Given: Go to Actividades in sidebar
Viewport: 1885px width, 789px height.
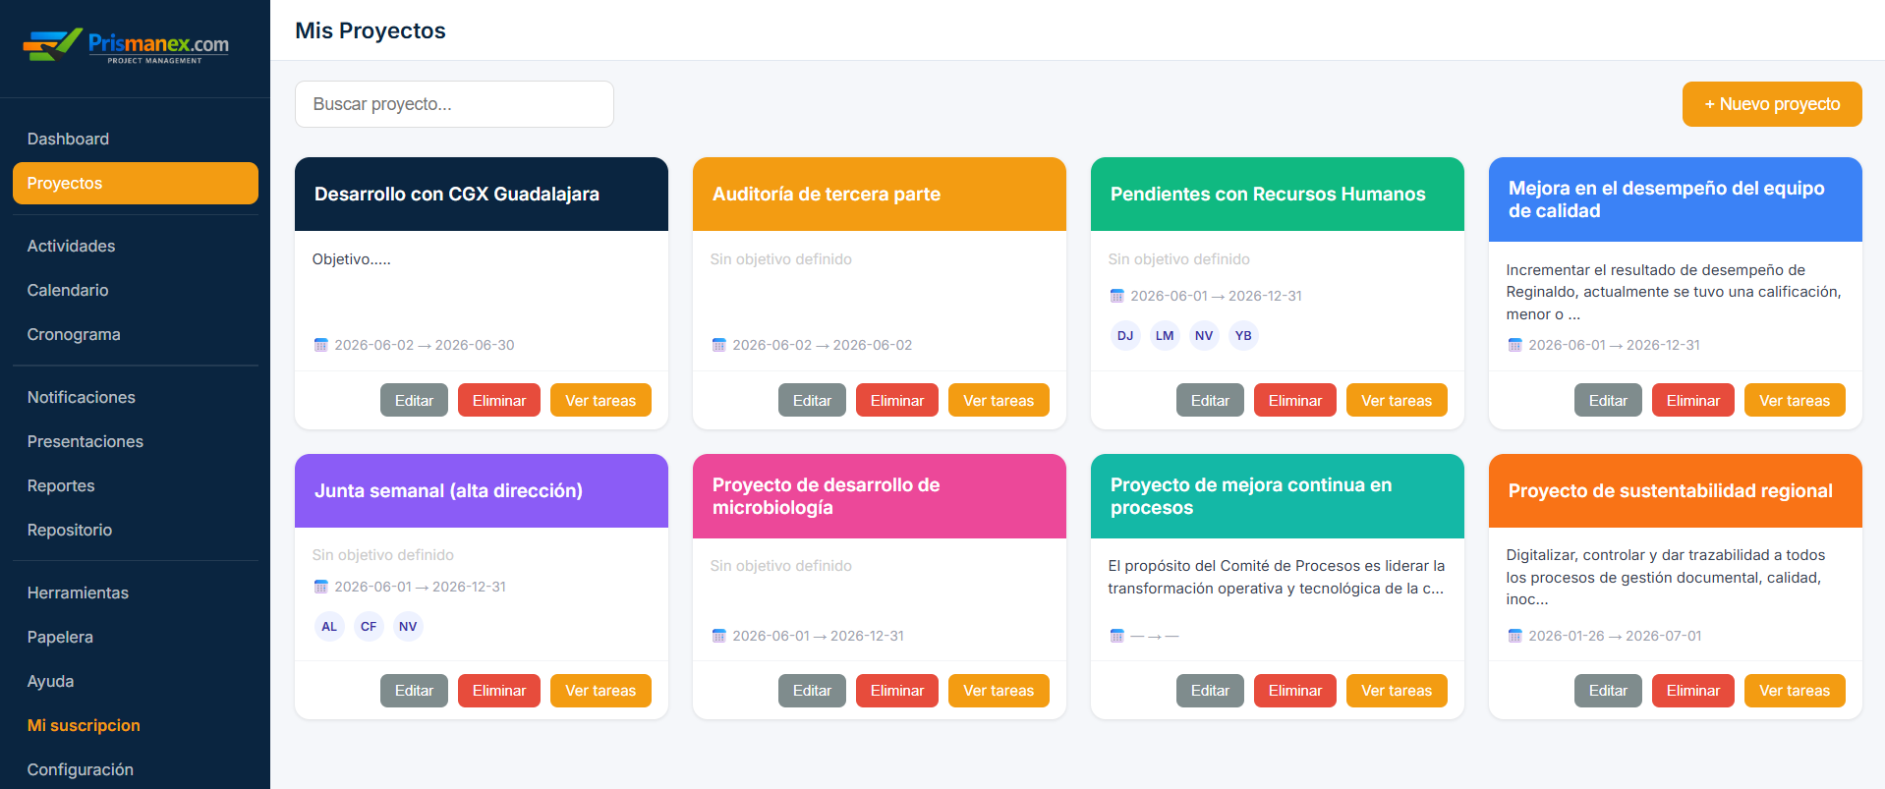Looking at the screenshot, I should click(136, 246).
